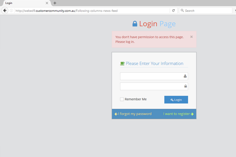Click the magnifier icon in the search box

(x=182, y=11)
